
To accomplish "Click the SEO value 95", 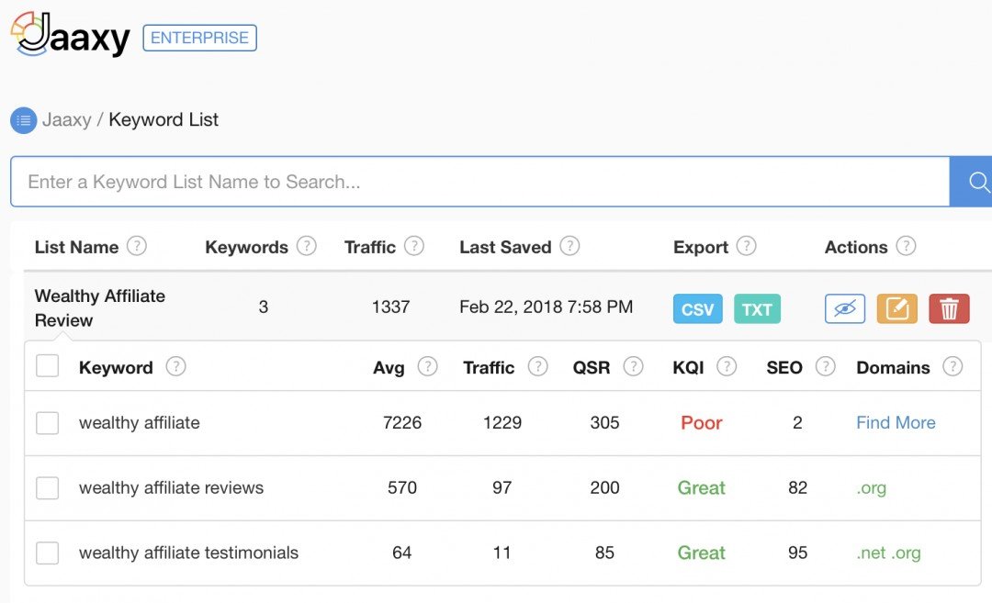I will click(x=798, y=553).
